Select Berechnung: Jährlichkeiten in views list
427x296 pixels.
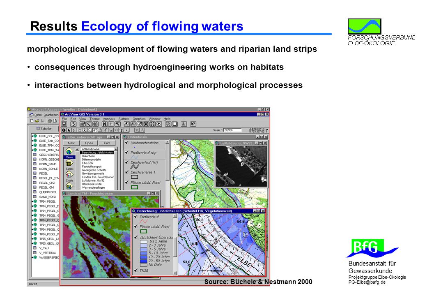[x=97, y=153]
